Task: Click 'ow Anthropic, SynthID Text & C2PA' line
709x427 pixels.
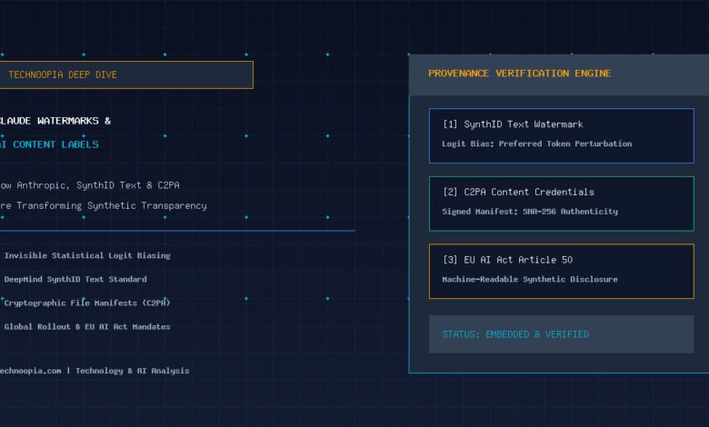Action: coord(89,185)
